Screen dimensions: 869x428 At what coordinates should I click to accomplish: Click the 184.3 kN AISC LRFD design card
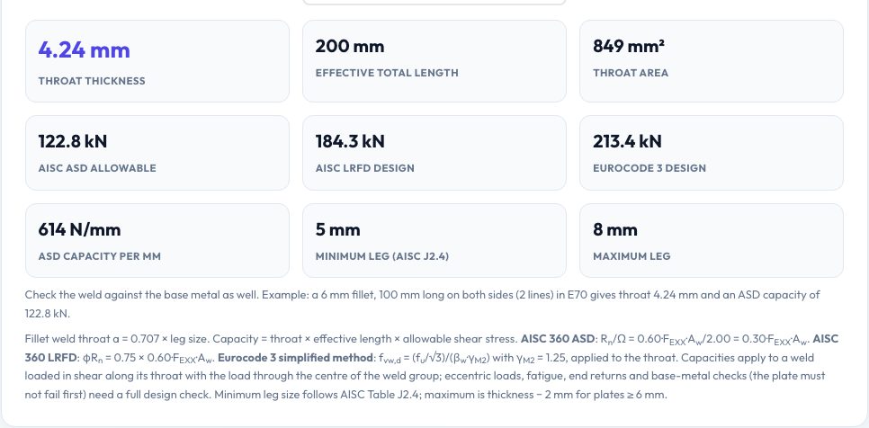(x=434, y=153)
